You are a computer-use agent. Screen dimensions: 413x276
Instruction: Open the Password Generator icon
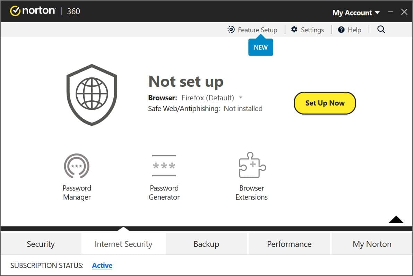tap(164, 166)
